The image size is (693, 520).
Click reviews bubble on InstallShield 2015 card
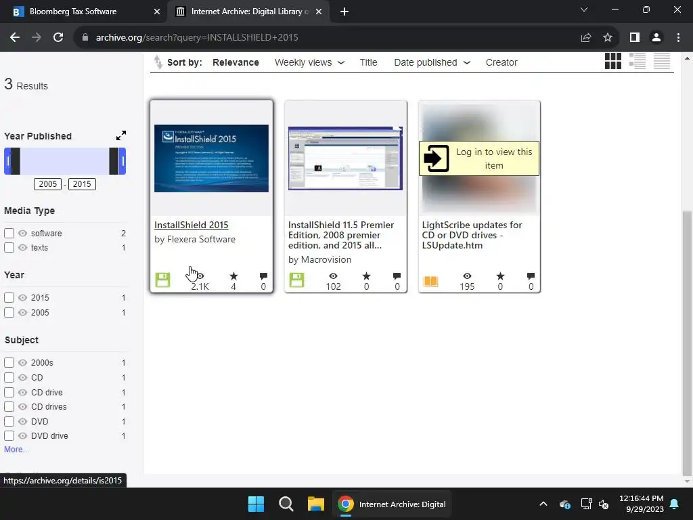pyautogui.click(x=263, y=276)
